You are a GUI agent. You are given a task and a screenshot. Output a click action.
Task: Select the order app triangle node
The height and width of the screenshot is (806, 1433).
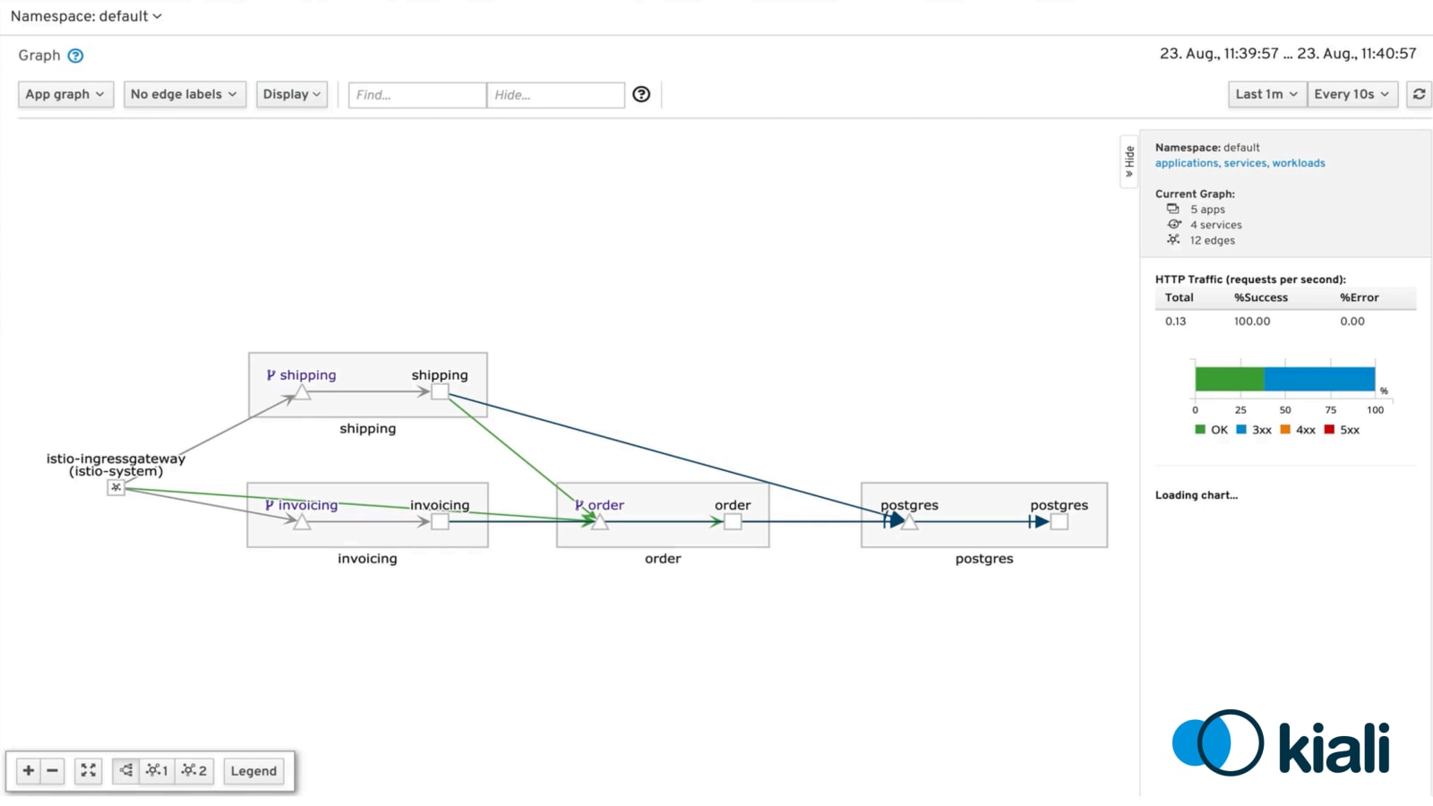point(600,522)
